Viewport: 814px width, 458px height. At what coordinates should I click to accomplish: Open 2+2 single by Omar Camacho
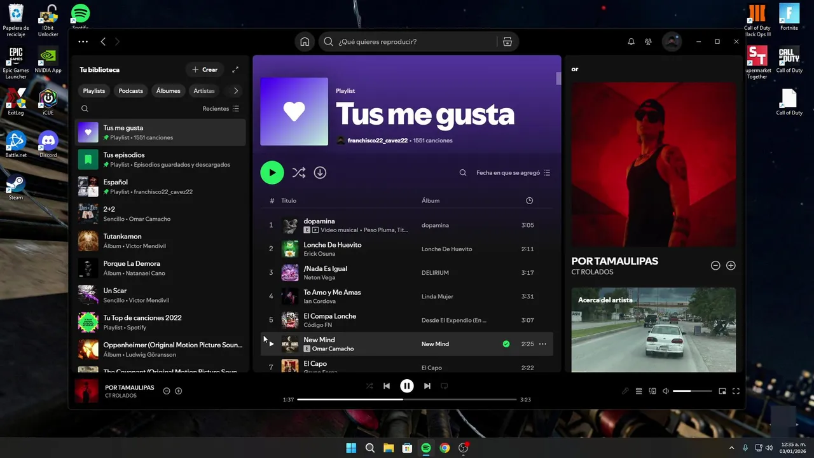[x=160, y=214]
